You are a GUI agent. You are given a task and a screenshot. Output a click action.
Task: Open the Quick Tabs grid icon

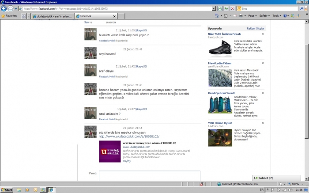(24, 16)
